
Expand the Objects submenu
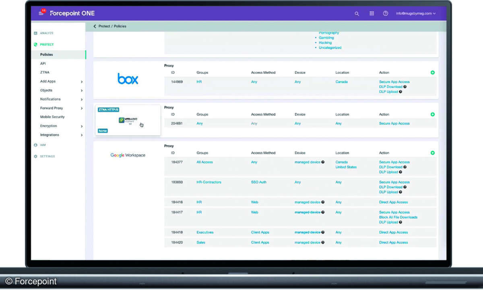pyautogui.click(x=82, y=91)
